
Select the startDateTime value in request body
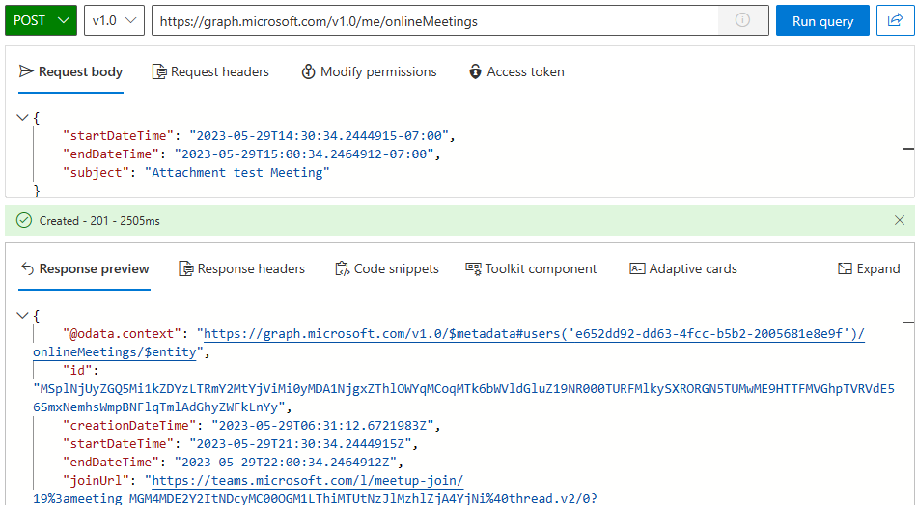[x=319, y=136]
